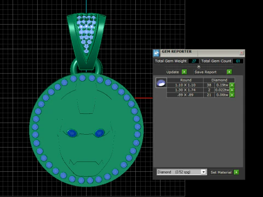Click the 1.30 X 1.74 size cell

[x=185, y=90]
